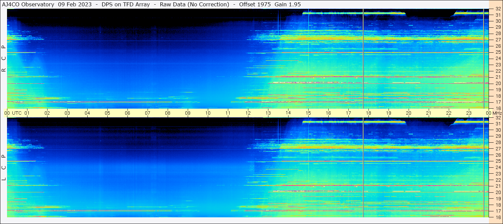Click the date "09 Feb 2023"
503x224 pixels.
click(75, 4)
